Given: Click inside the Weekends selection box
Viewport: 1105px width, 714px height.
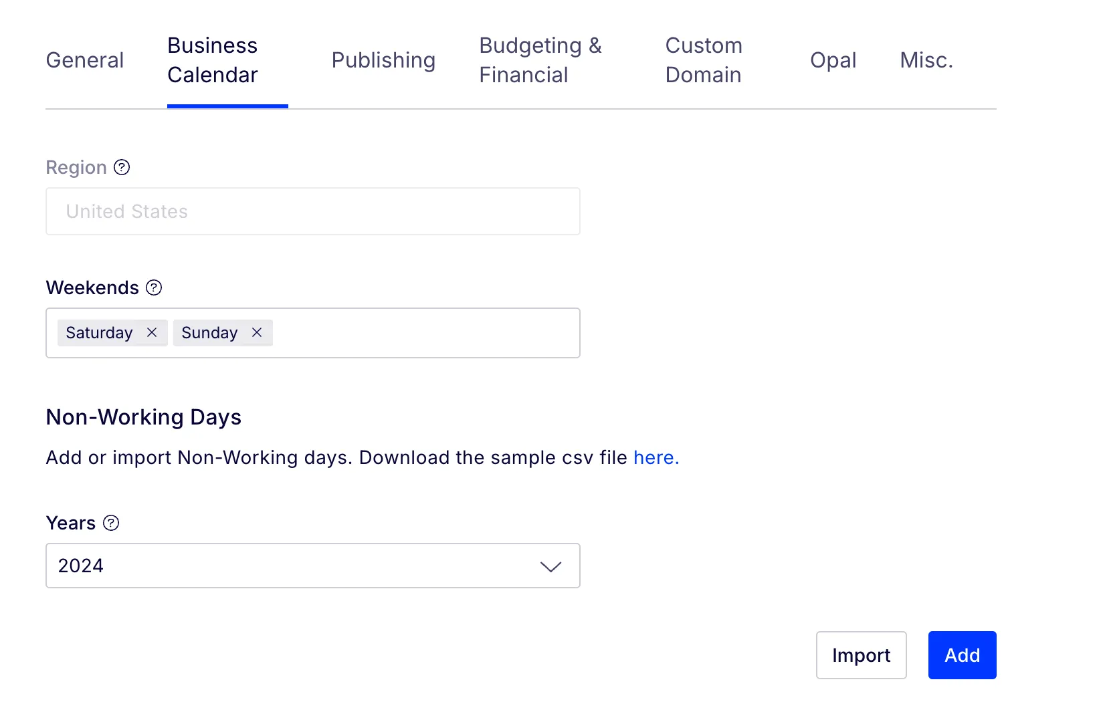Looking at the screenshot, I should (x=313, y=333).
